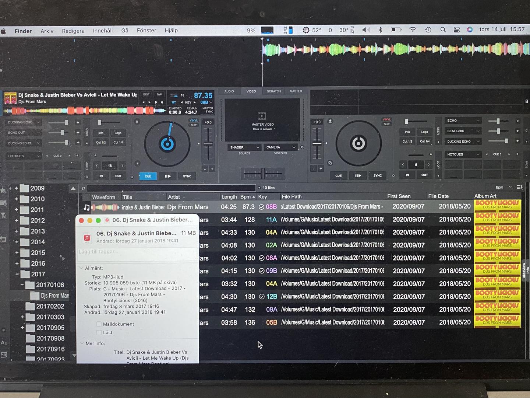Click the Cut 1/2 button on left deck
The height and width of the screenshot is (398, 530).
[101, 143]
